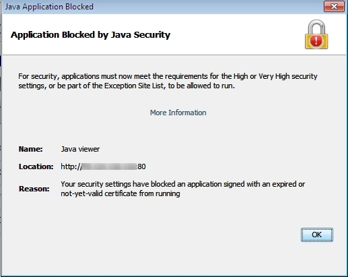Click the Name label
Image resolution: width=348 pixels, height=277 pixels.
tap(30, 149)
